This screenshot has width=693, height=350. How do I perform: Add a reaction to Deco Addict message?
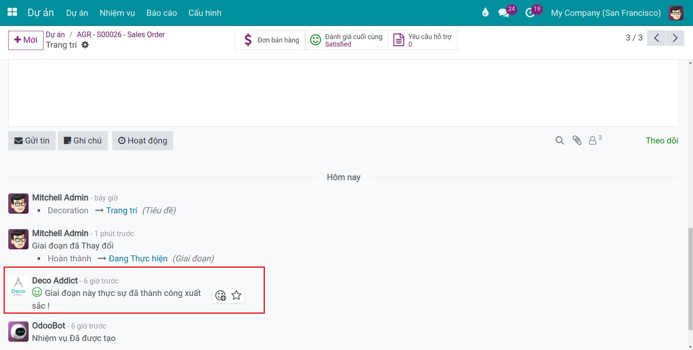(x=220, y=296)
